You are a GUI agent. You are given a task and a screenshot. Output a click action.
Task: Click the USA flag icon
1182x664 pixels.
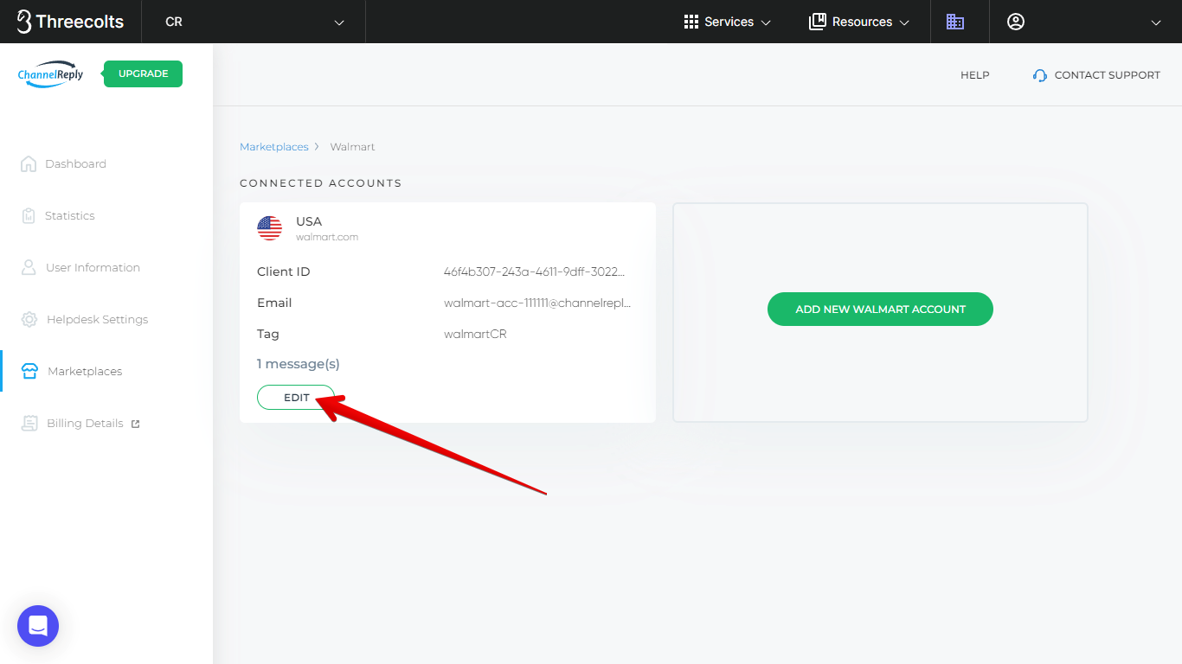pos(269,228)
